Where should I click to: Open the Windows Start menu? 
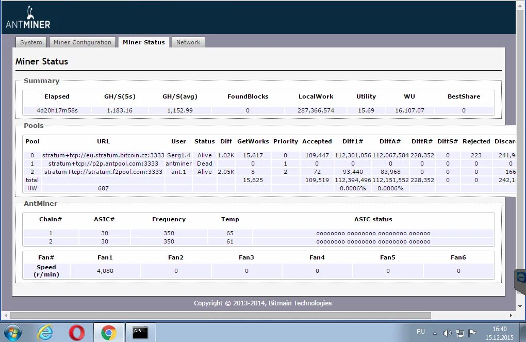pos(13,333)
